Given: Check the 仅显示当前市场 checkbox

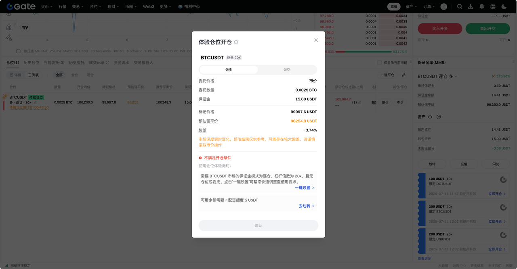Looking at the screenshot, I should pos(379,63).
